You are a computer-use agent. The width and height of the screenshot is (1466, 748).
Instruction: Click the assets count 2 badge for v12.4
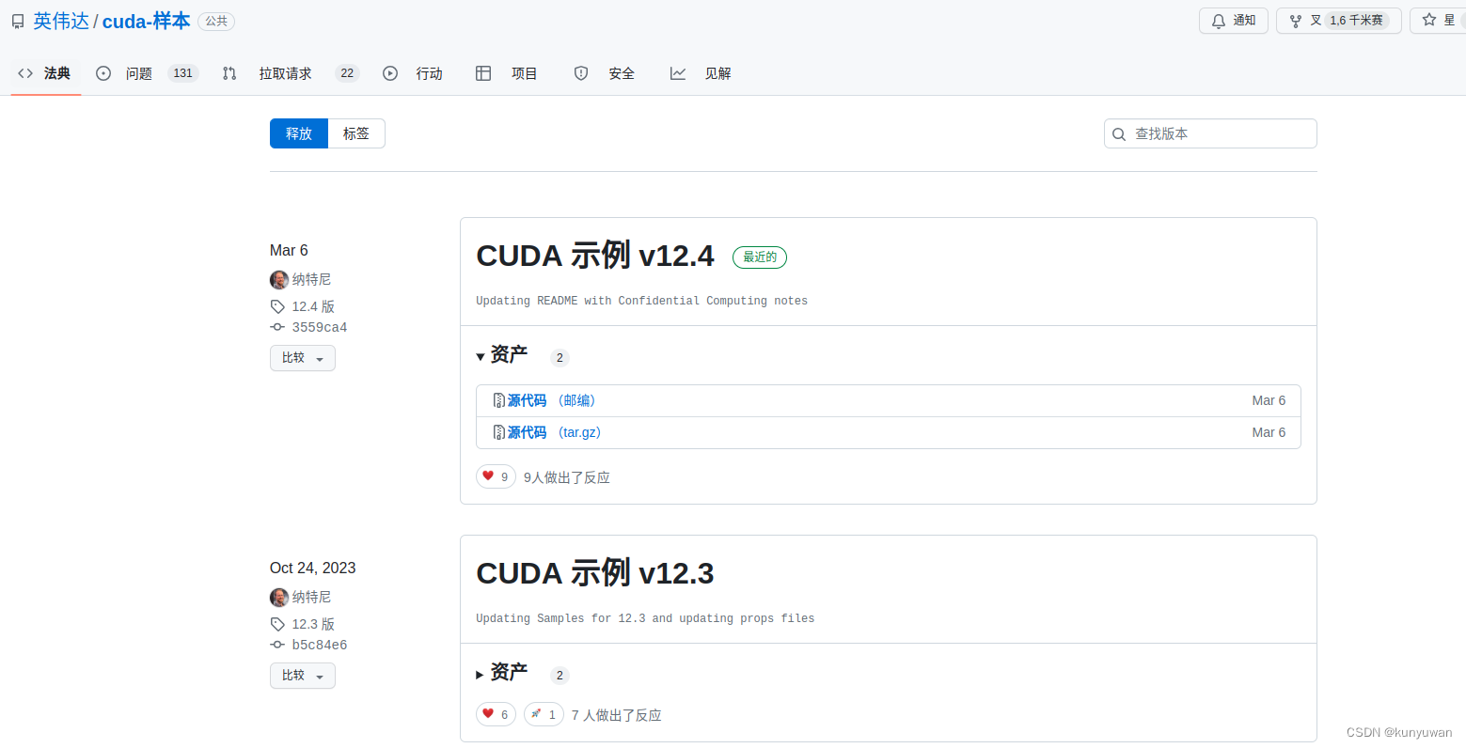pyautogui.click(x=560, y=357)
